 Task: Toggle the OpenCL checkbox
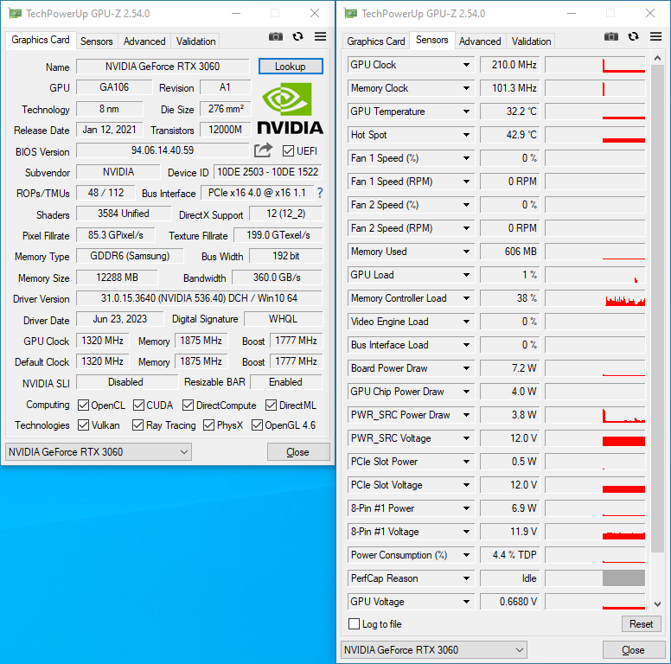84,405
